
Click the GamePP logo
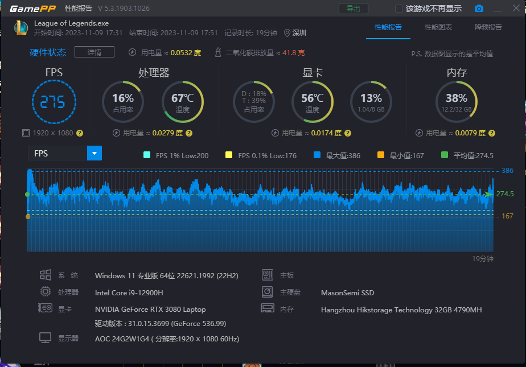point(32,9)
